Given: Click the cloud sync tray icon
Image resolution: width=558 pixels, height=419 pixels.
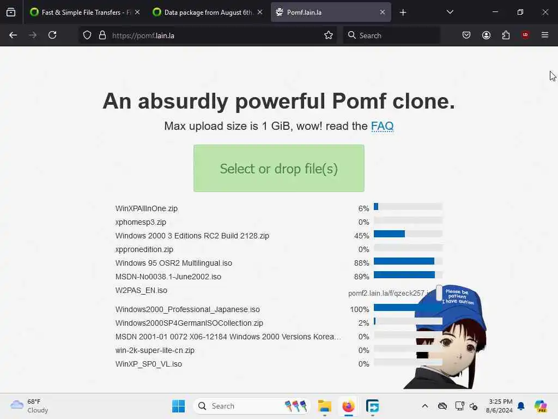Looking at the screenshot, I should 442,406.
